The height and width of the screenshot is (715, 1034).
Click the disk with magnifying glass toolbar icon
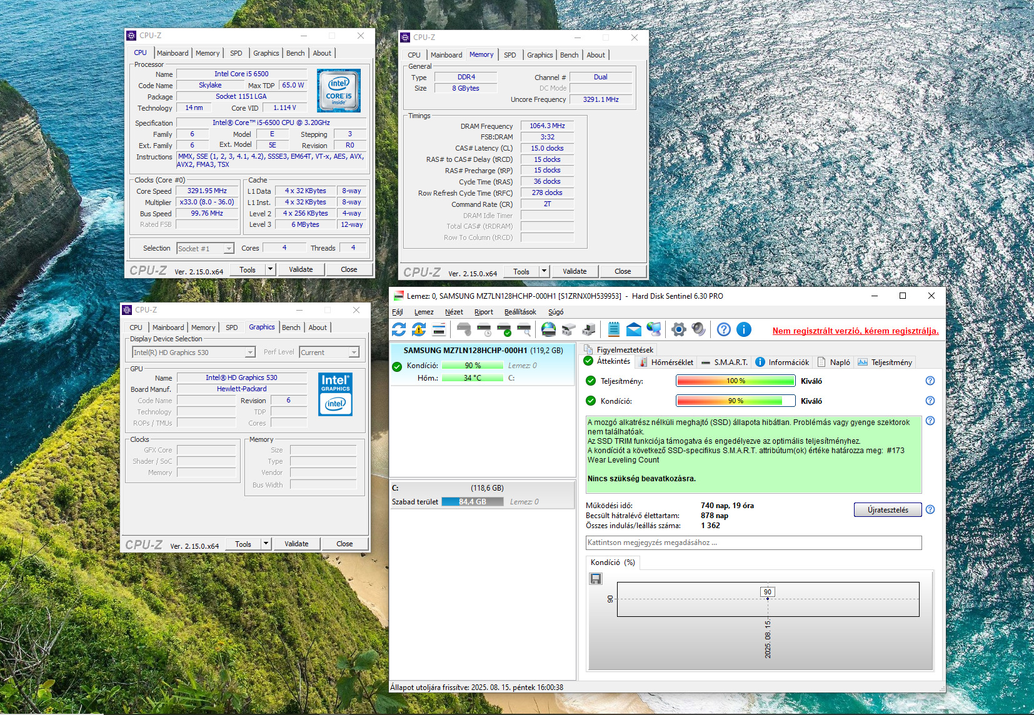pyautogui.click(x=524, y=329)
